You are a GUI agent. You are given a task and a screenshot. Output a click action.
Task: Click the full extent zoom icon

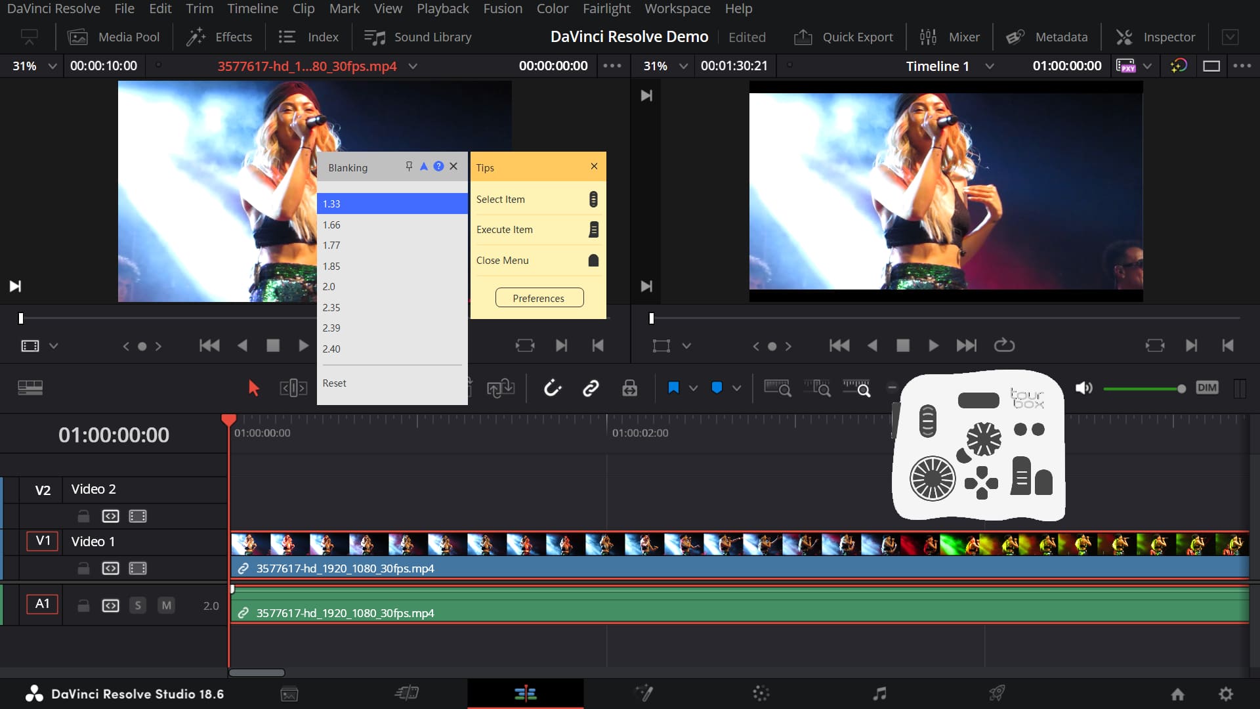[778, 389]
